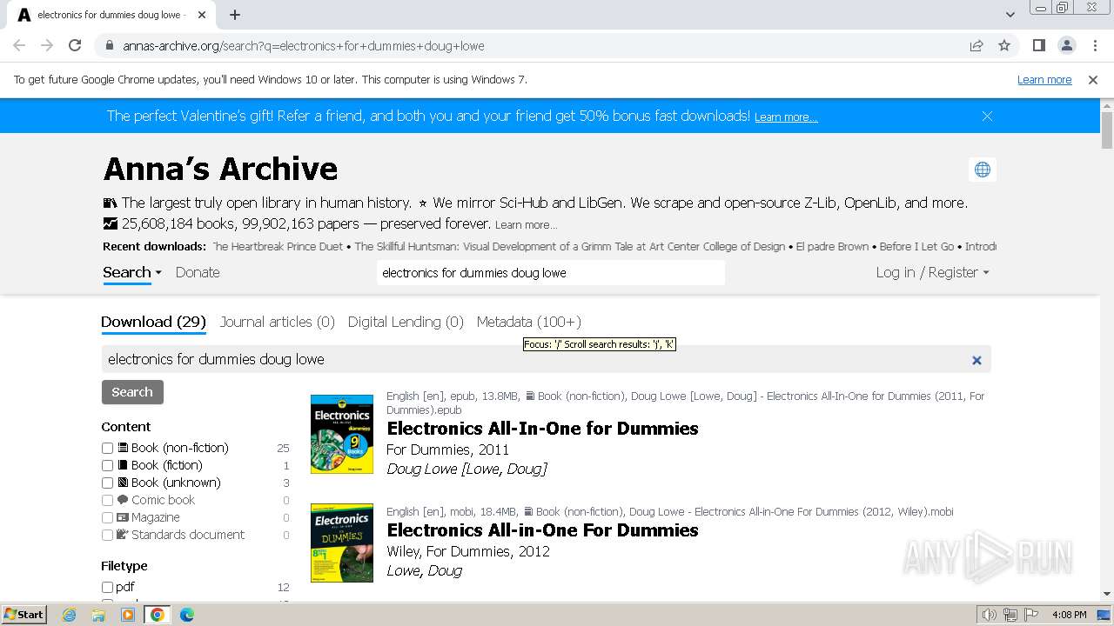The width and height of the screenshot is (1114, 626).
Task: Check the Standards document filter
Action: coord(107,536)
